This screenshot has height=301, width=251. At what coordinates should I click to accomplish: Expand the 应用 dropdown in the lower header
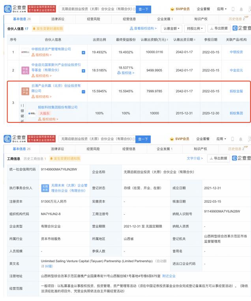pyautogui.click(x=221, y=139)
